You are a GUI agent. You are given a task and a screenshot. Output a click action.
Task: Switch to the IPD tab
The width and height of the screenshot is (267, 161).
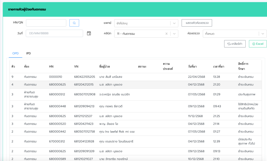coord(28,53)
